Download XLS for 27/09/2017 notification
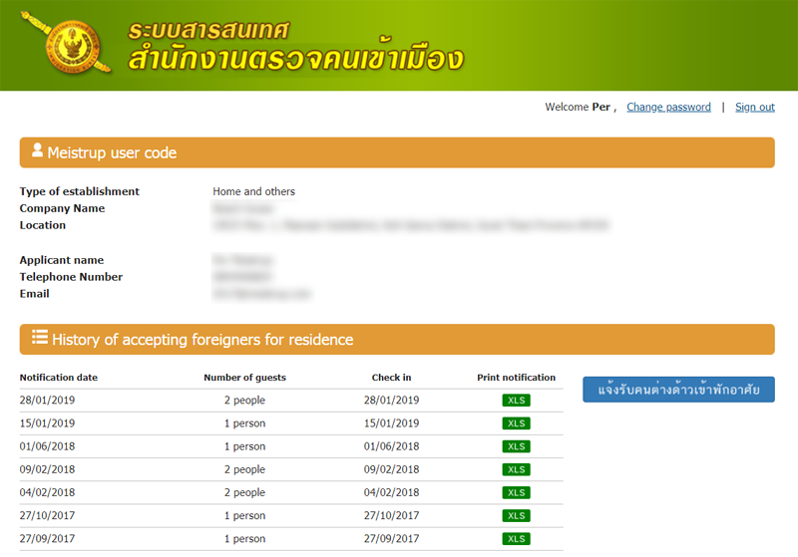The image size is (798, 557). tap(516, 539)
